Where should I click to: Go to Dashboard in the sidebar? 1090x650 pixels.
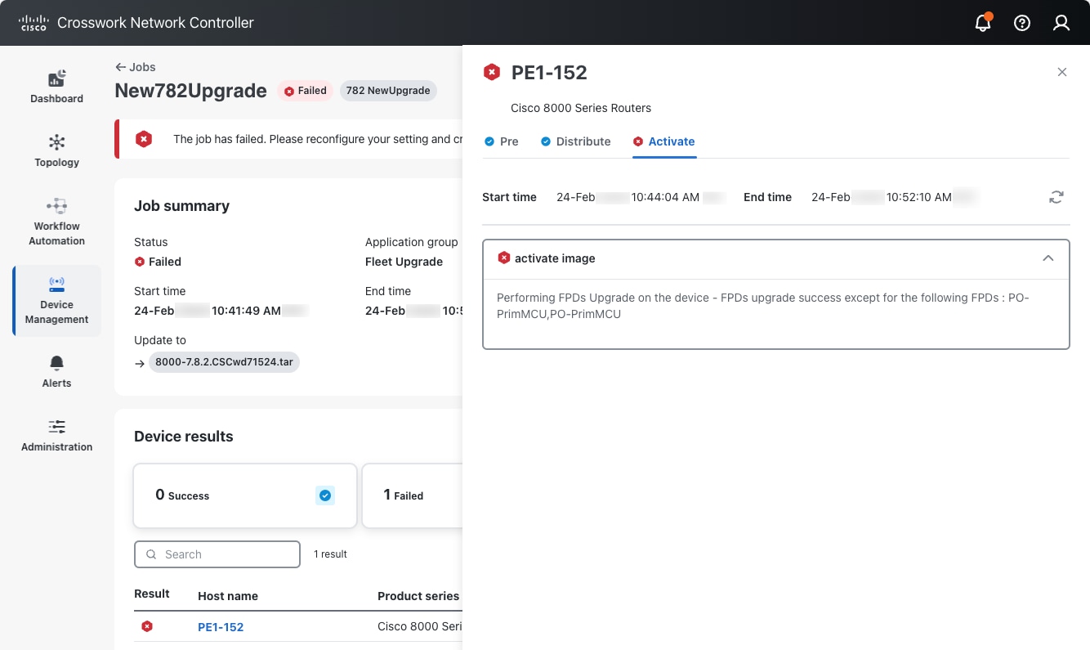[56, 88]
